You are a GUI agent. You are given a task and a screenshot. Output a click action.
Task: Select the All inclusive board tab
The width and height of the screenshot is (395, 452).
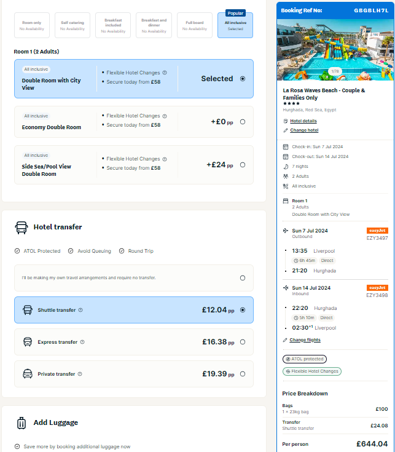(235, 25)
